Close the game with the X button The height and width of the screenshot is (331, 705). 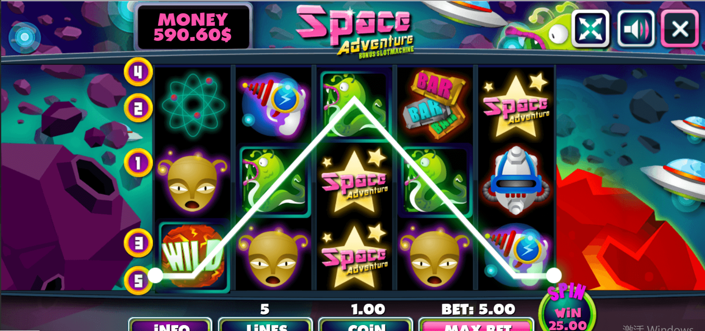click(x=680, y=29)
